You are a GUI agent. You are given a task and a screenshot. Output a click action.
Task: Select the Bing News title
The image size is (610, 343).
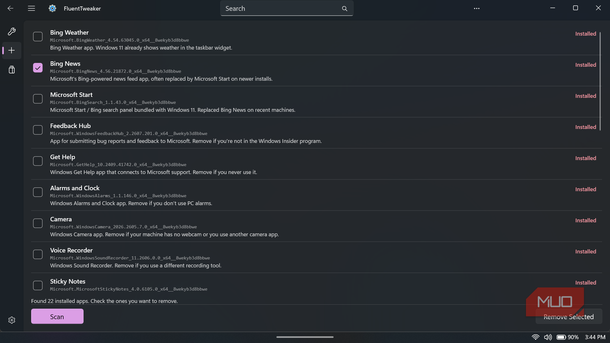coord(65,63)
